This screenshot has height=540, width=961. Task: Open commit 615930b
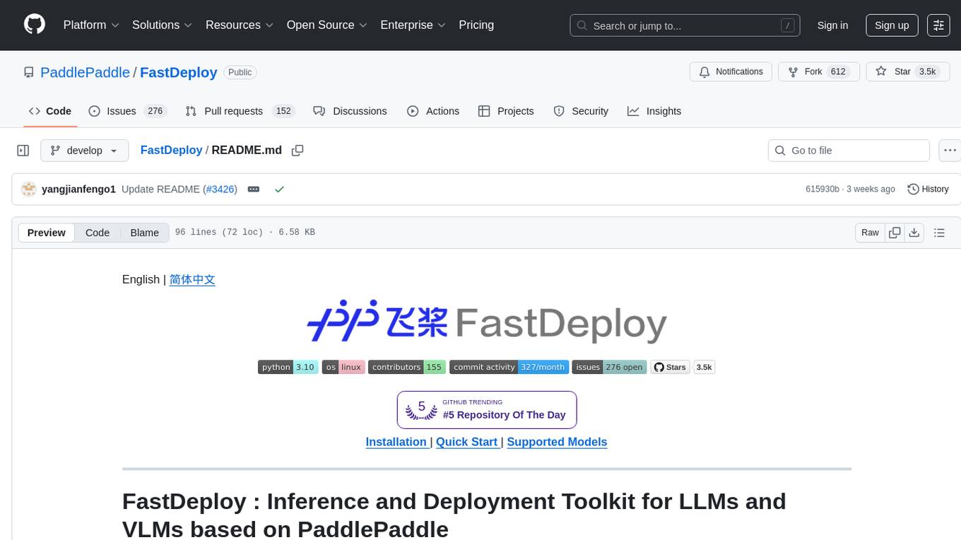823,189
